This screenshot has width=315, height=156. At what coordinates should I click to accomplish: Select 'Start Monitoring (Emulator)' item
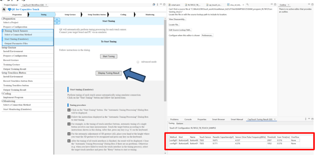[x=27, y=110]
